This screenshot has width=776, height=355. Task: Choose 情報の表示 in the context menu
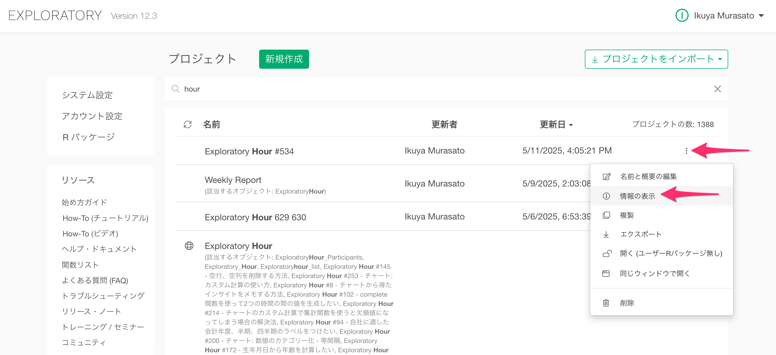[x=661, y=196]
